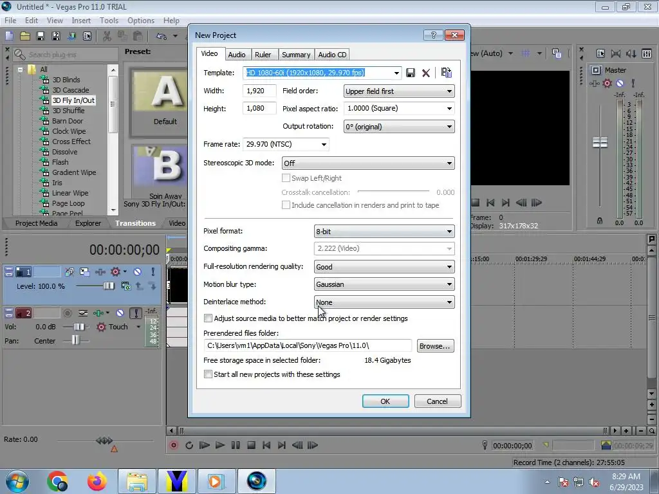Click the Width input field
659x494 pixels.
(259, 91)
